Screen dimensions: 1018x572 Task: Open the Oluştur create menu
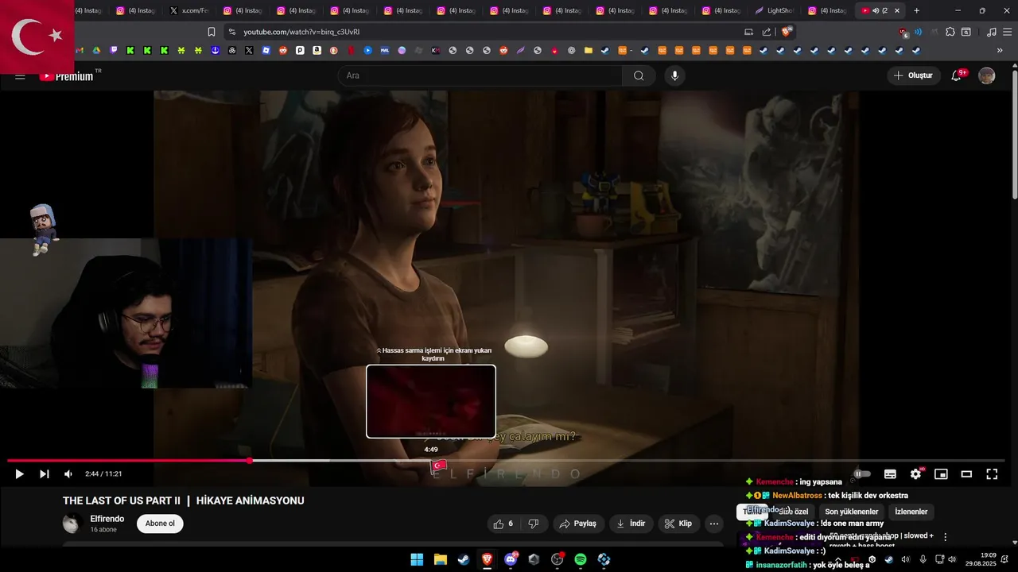(x=914, y=75)
